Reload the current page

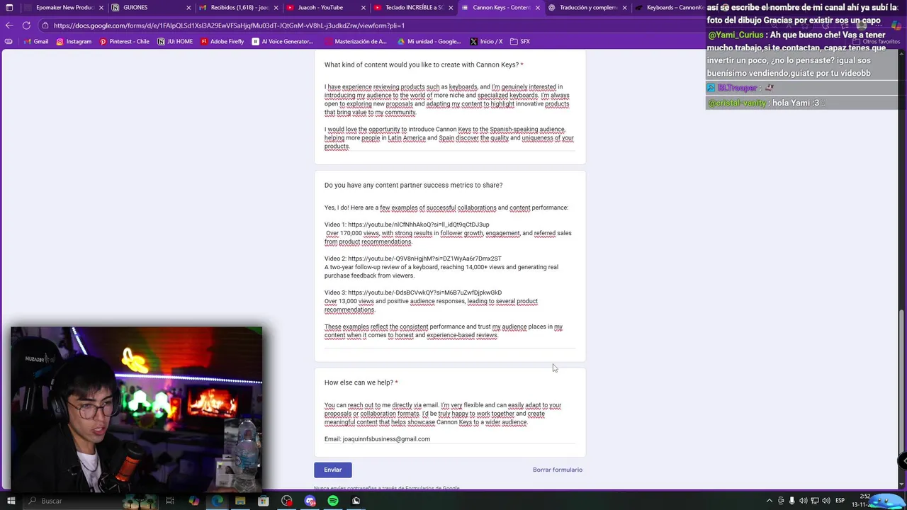point(26,25)
